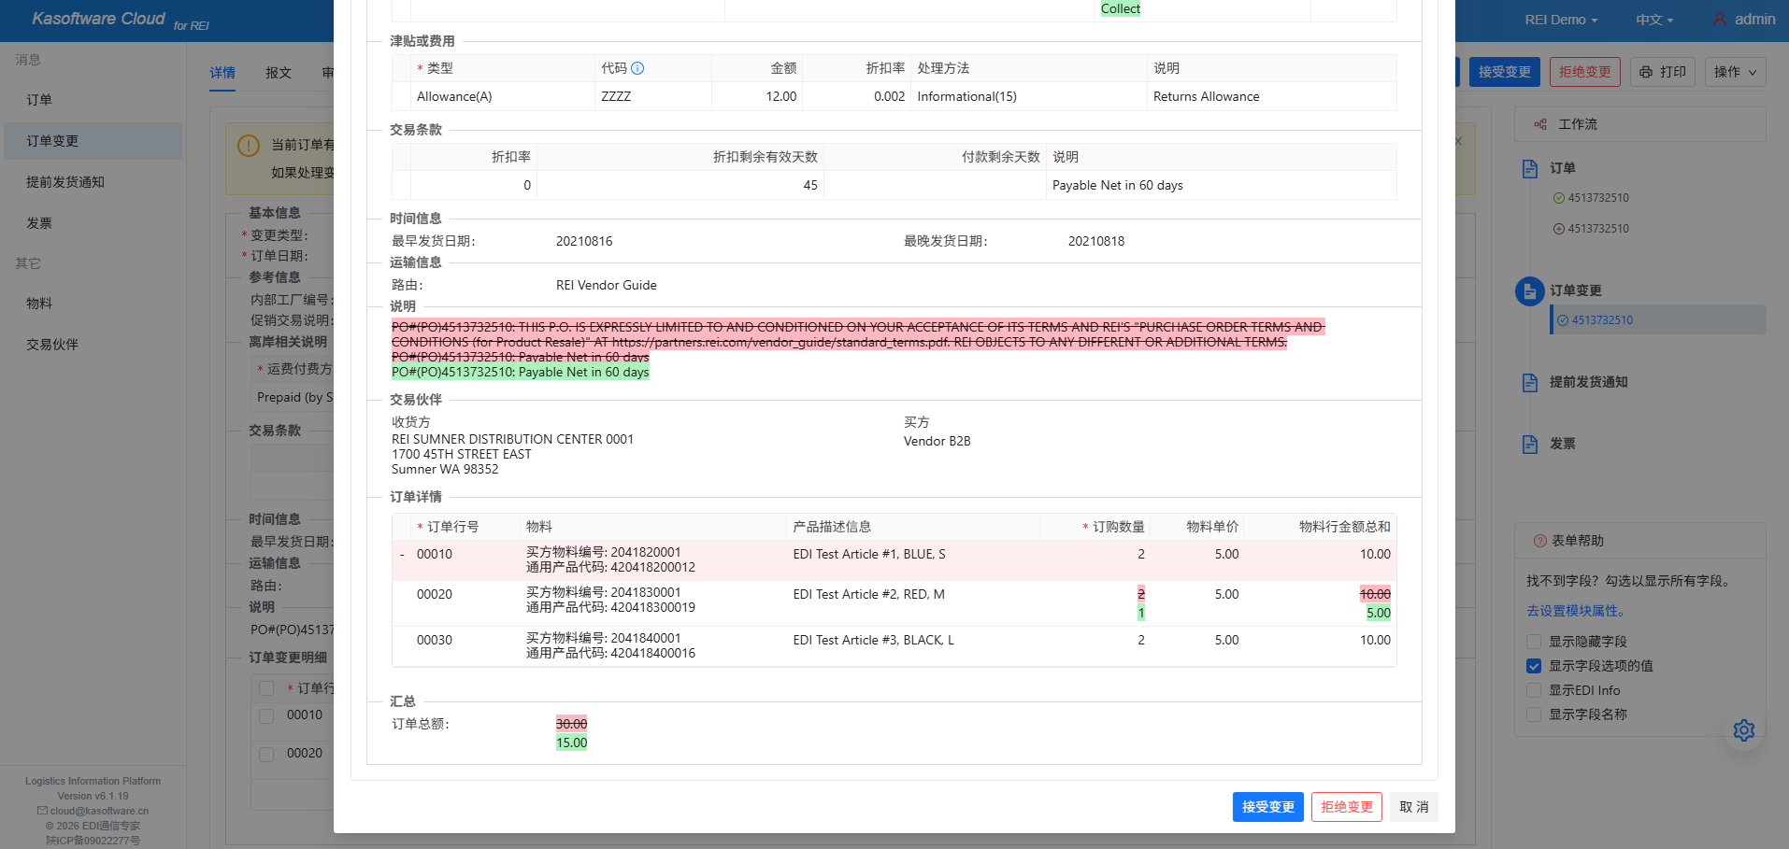Tick the 显示EDI Info checkbox
The height and width of the screenshot is (849, 1789).
(x=1534, y=690)
